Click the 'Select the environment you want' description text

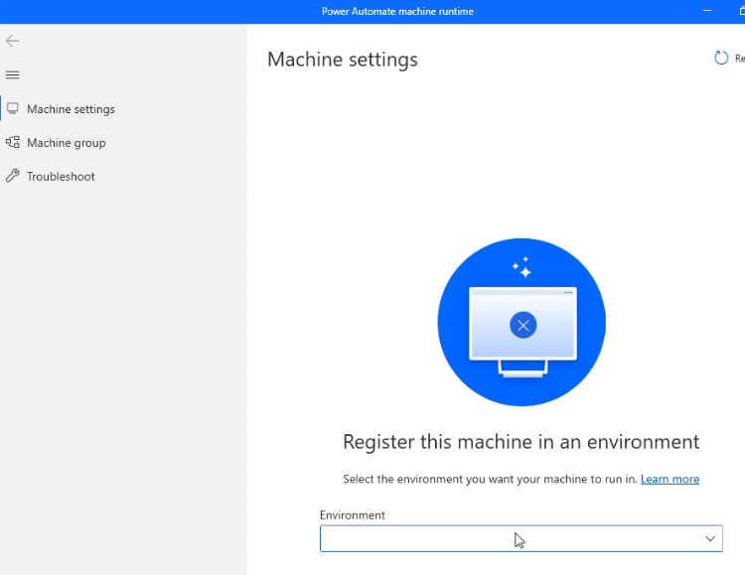[x=490, y=479]
